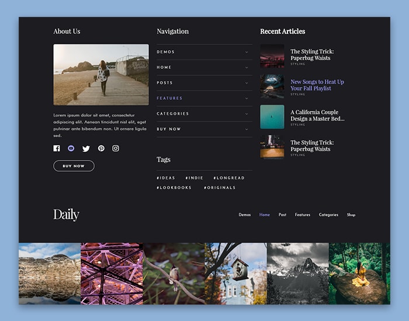
Task: Open Demos in the footer menu
Action: 245,215
